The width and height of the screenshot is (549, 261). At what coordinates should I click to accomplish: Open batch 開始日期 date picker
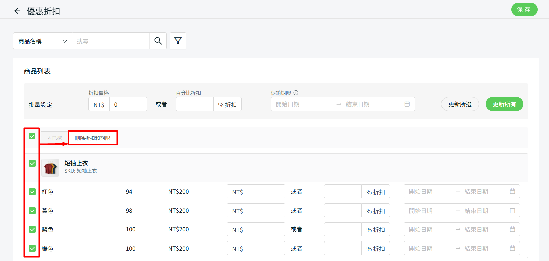click(287, 104)
